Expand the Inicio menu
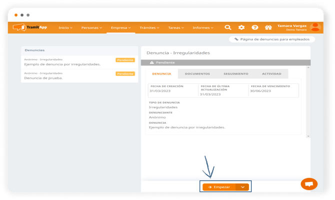The image size is (335, 200). point(65,28)
